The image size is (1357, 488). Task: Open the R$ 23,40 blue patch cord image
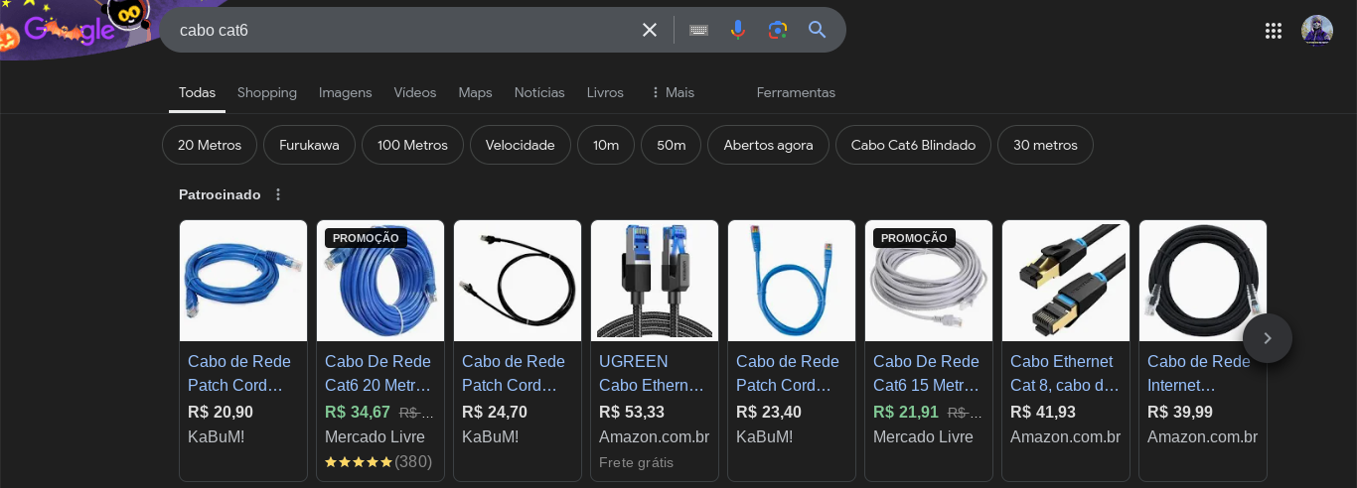792,281
